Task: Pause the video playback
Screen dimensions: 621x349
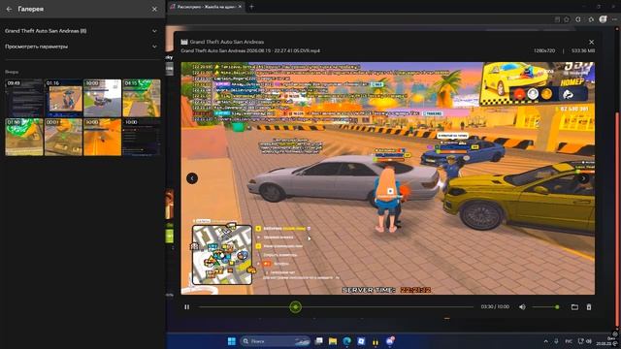Action: click(x=187, y=307)
